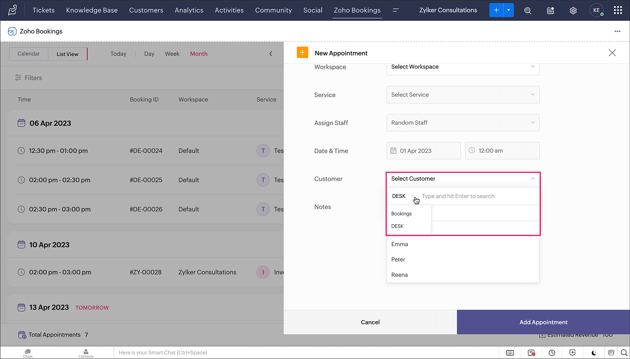
Task: Click the keyboard shortcuts icon in bottom bar
Action: (510, 353)
